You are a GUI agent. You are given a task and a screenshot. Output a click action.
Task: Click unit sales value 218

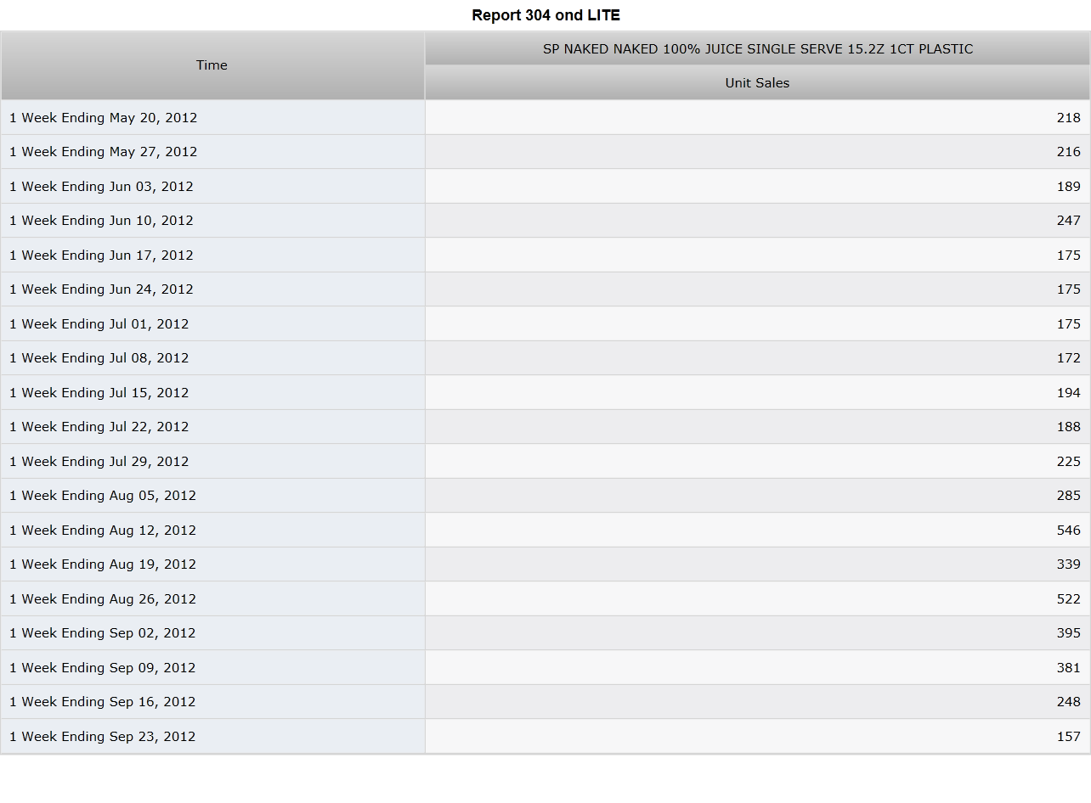(1069, 118)
